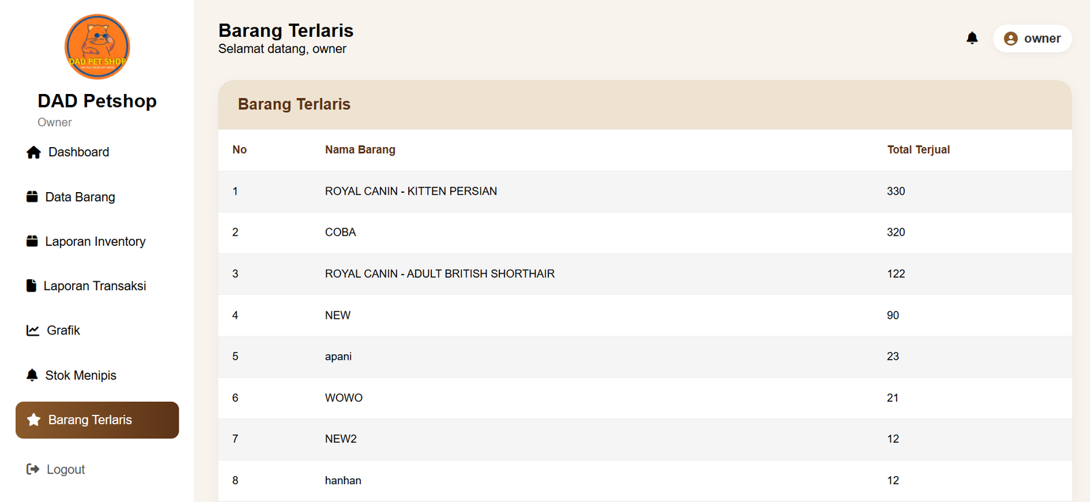Click the total sold value 23
The image size is (1090, 502).
893,356
